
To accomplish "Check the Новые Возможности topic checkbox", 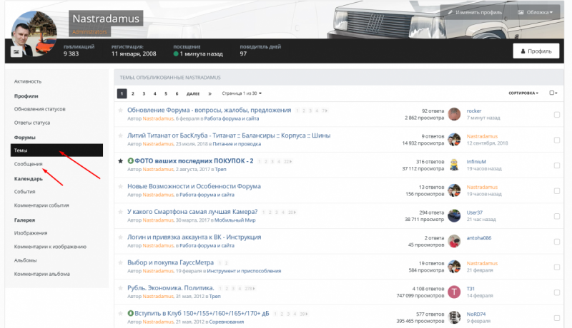I will pyautogui.click(x=557, y=191).
